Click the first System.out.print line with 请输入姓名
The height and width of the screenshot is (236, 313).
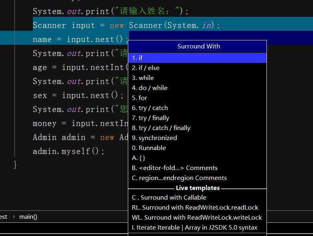point(111,11)
